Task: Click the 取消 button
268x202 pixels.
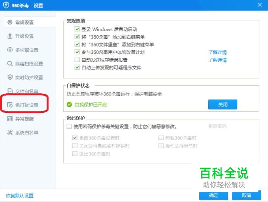Action: tap(246, 195)
